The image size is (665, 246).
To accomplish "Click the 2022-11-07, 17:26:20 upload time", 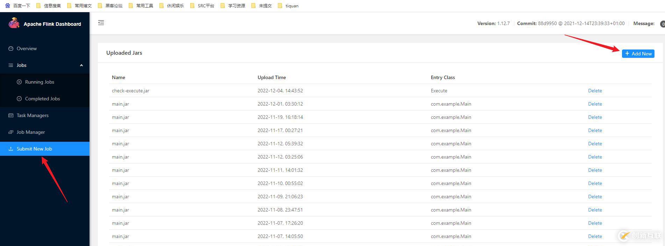I will [280, 223].
